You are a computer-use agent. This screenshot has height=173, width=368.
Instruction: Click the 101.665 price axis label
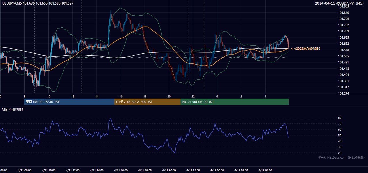[344, 37]
